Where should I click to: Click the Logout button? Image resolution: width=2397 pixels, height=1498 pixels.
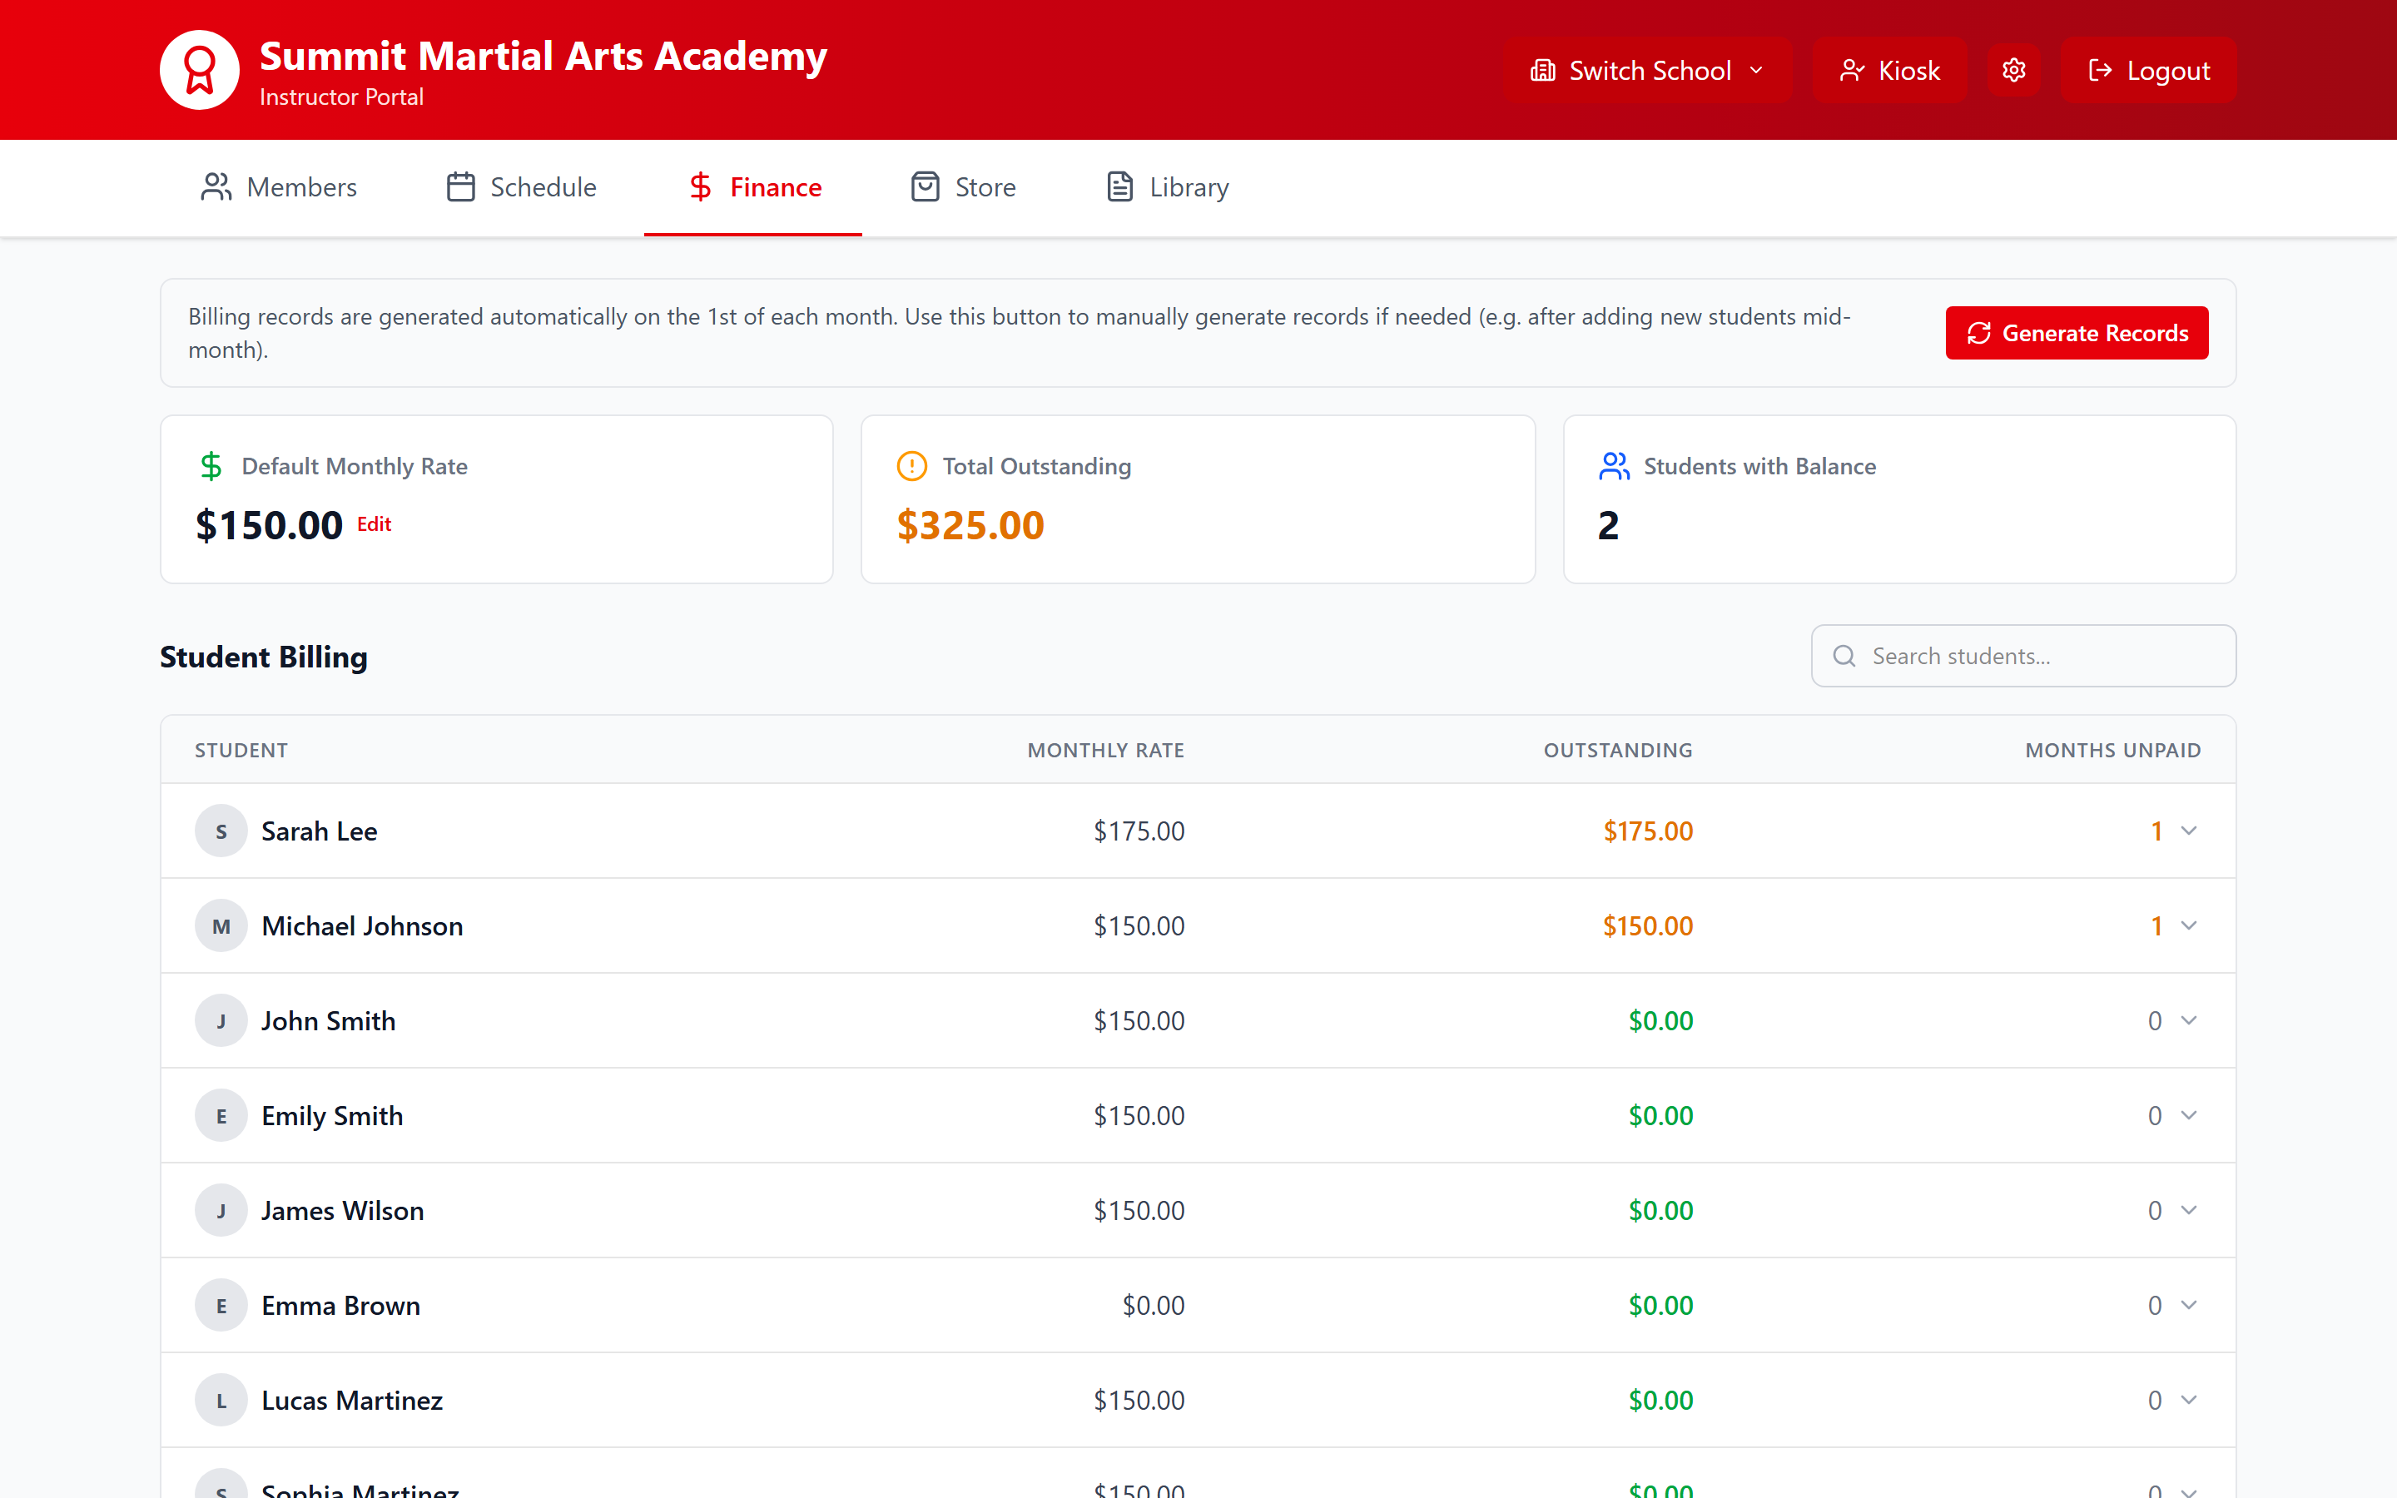2148,71
